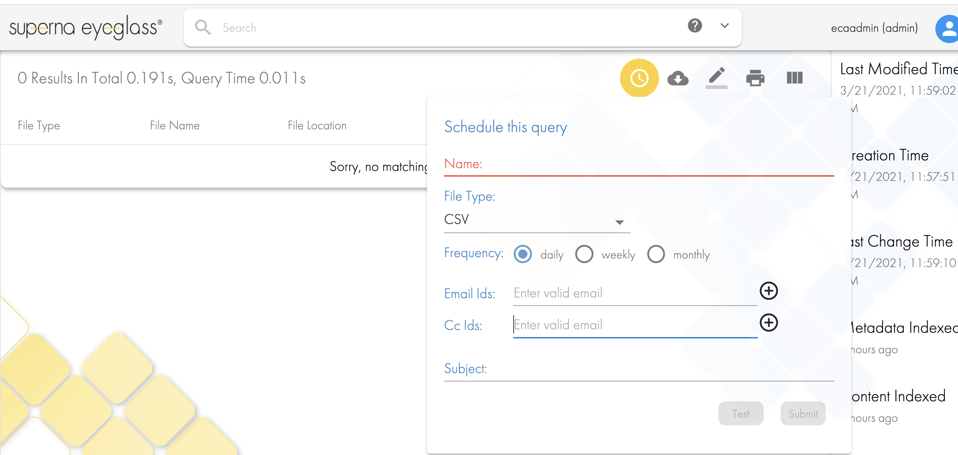This screenshot has height=455, width=958.
Task: Click the user profile avatar icon
Action: (x=947, y=29)
